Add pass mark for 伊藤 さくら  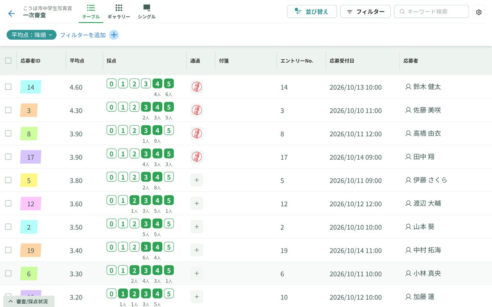point(197,180)
